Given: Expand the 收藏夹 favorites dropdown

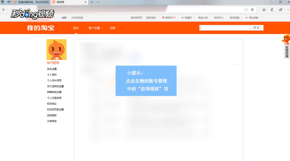Looking at the screenshot, I should (188, 18).
